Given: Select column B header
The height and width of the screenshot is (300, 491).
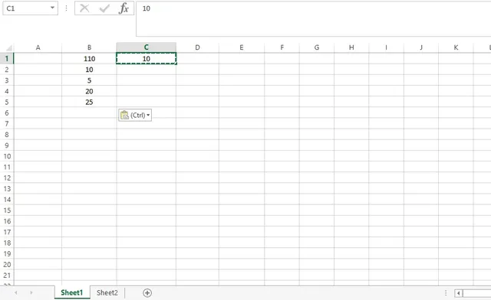Looking at the screenshot, I should [89, 47].
